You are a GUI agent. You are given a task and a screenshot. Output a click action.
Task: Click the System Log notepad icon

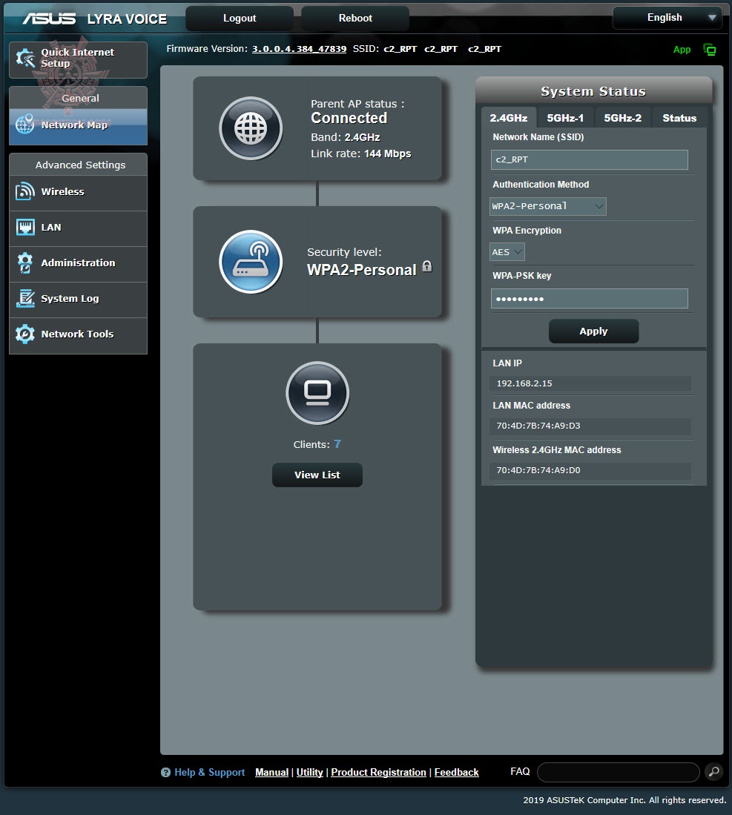[x=25, y=298]
